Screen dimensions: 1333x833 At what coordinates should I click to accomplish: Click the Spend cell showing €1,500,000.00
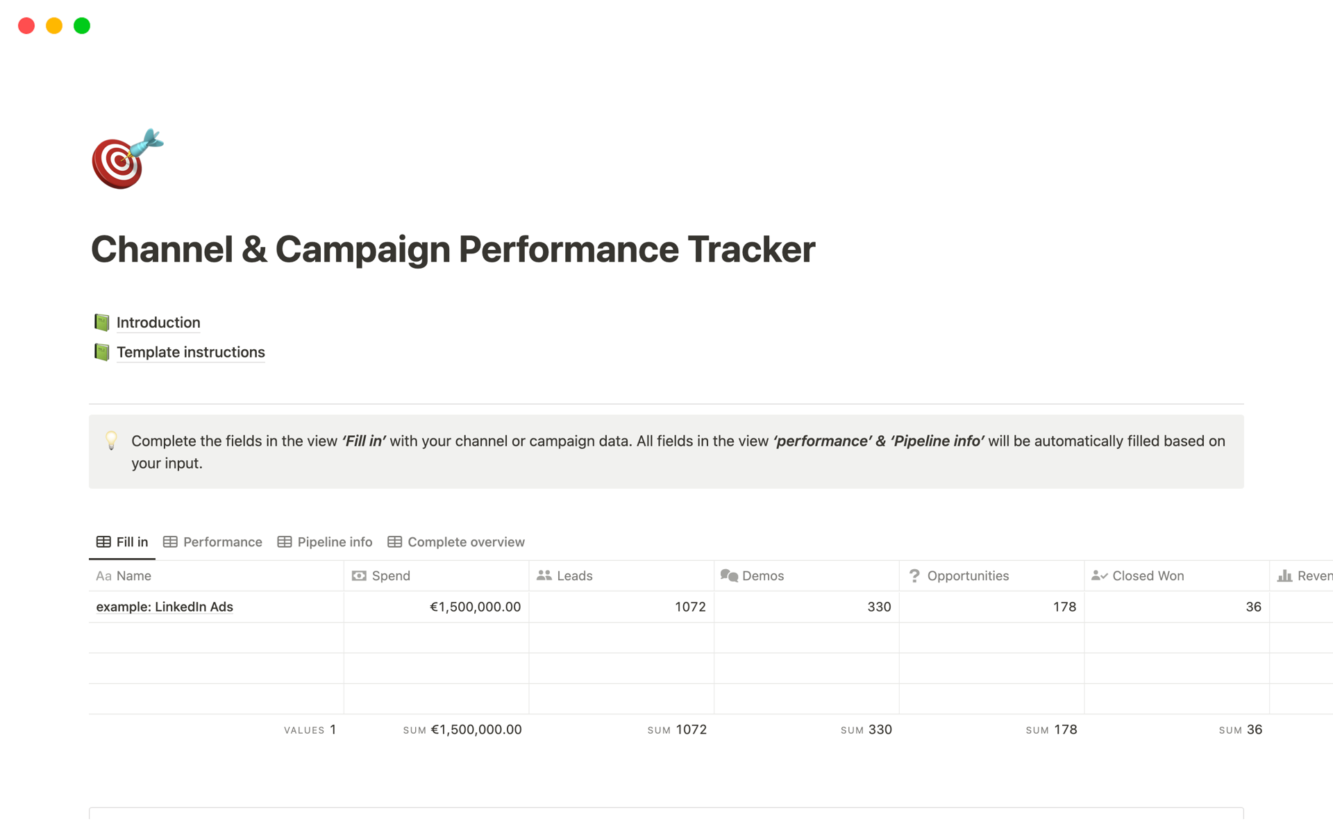pyautogui.click(x=475, y=607)
